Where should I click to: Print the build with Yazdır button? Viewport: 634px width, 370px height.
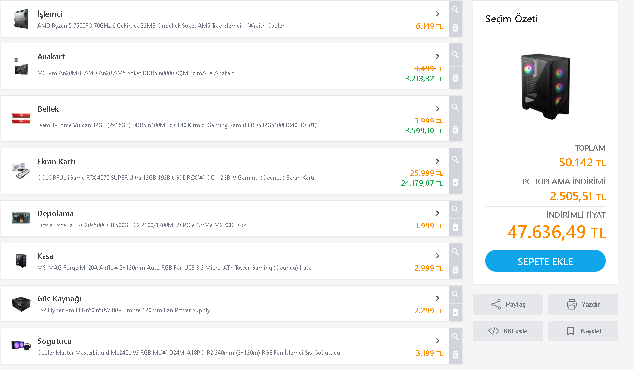pyautogui.click(x=583, y=304)
